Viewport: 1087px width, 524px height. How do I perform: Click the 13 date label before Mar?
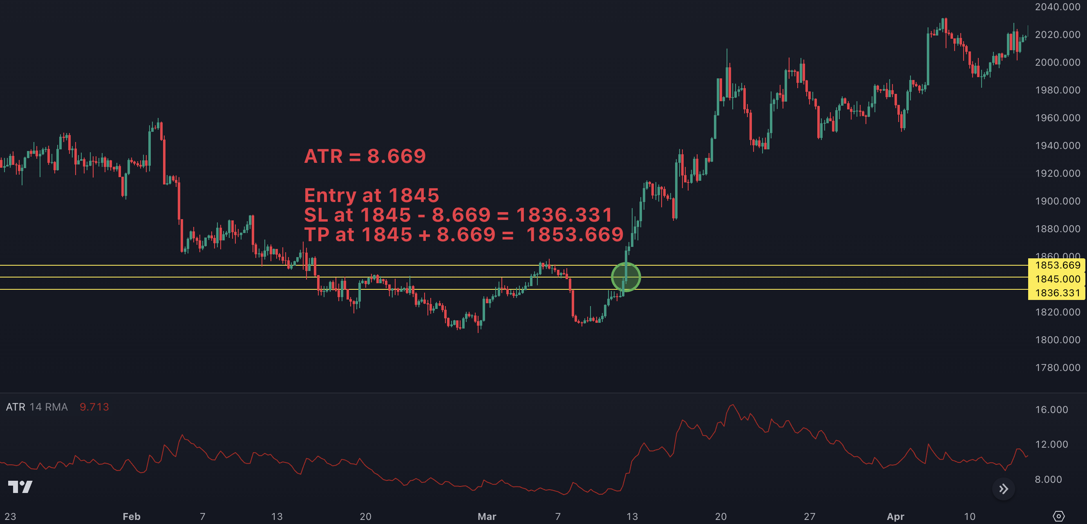[x=276, y=516]
